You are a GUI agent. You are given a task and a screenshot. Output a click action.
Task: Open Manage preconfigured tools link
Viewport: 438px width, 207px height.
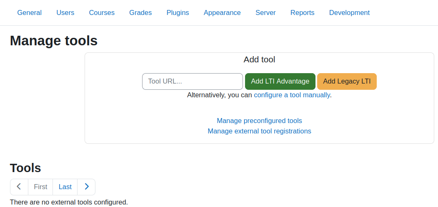260,121
